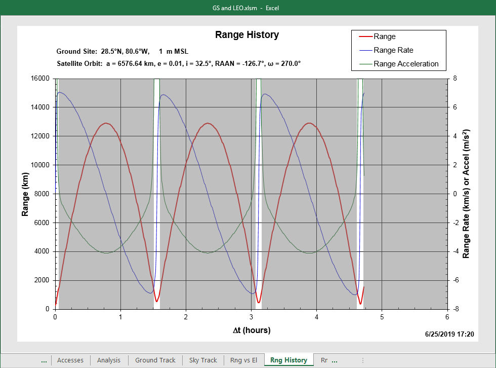
Task: Click the 6/25/2019 17:20 date text box
Action: click(x=449, y=333)
